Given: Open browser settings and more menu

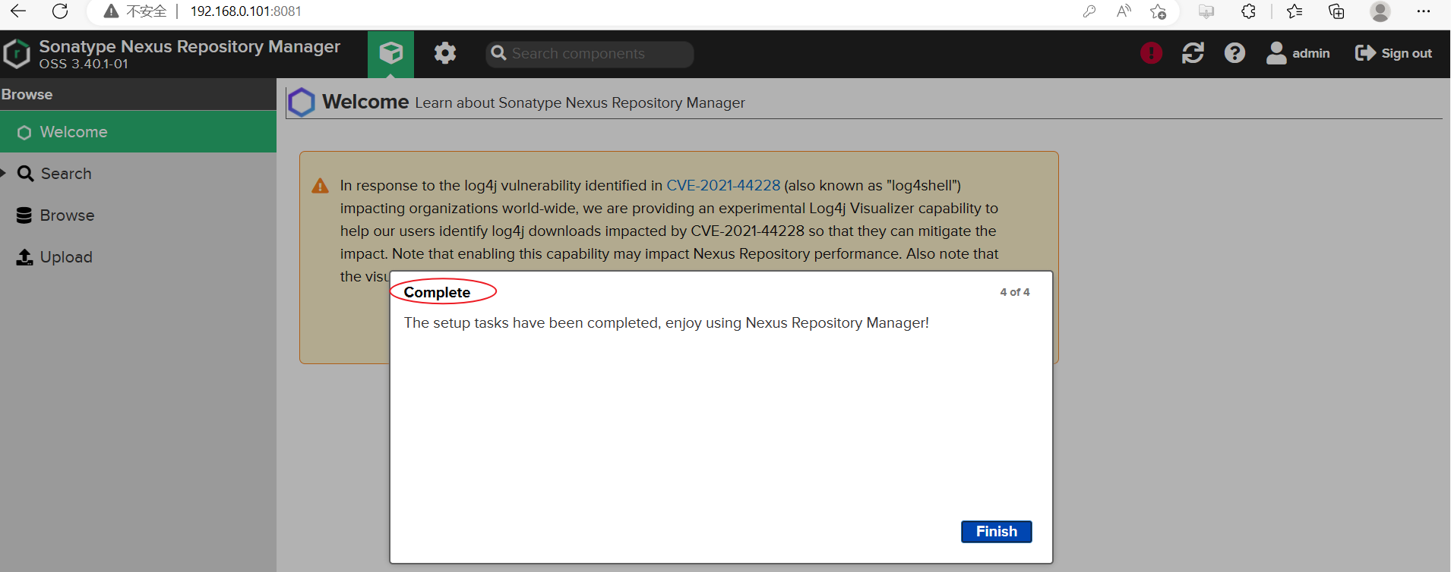Looking at the screenshot, I should [x=1424, y=11].
